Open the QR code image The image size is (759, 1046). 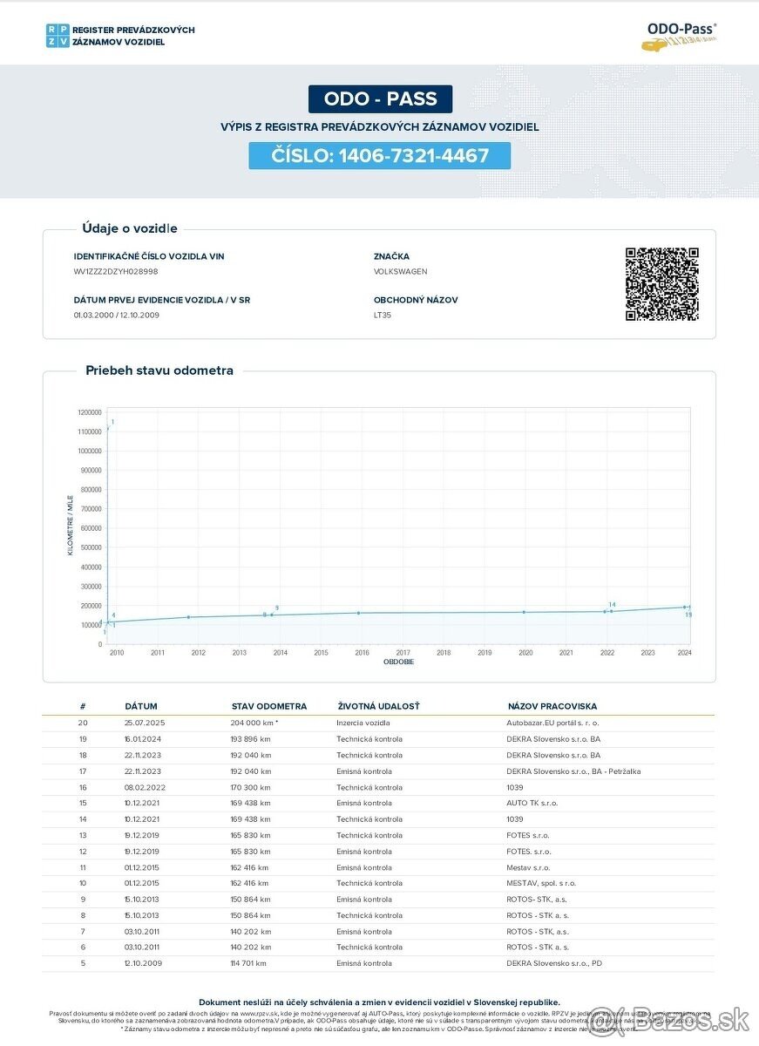click(661, 284)
